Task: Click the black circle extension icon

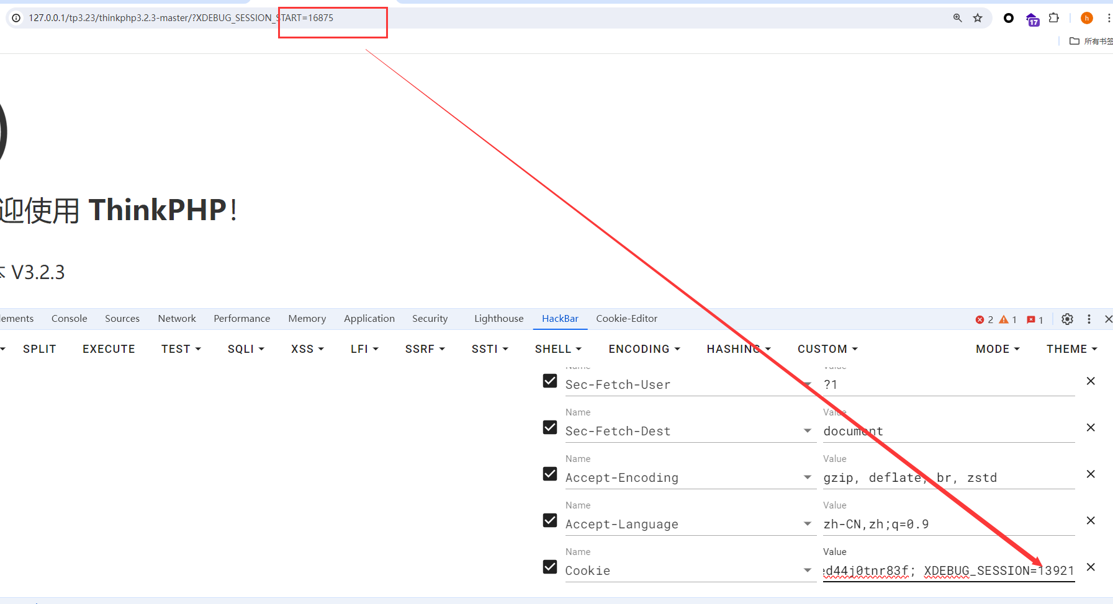Action: 1009,18
